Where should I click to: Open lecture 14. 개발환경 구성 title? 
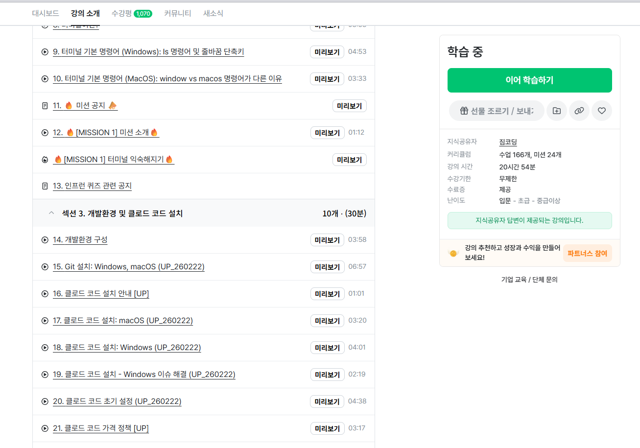(80, 240)
